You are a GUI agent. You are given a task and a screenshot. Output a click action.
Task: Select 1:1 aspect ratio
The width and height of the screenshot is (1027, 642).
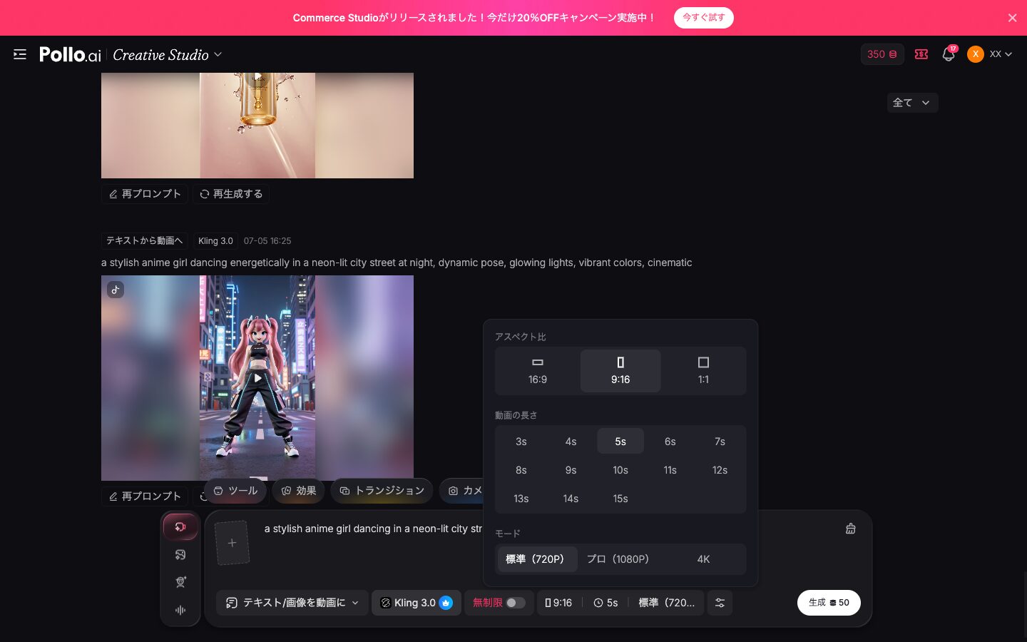[703, 371]
